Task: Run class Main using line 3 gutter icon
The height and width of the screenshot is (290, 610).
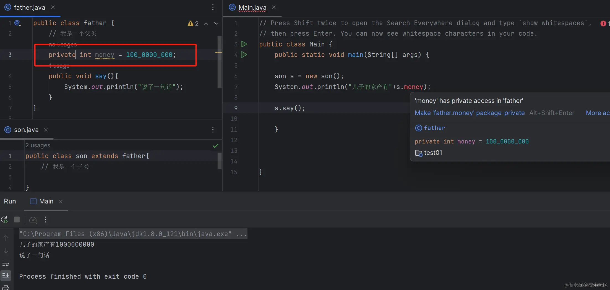Action: (x=244, y=44)
